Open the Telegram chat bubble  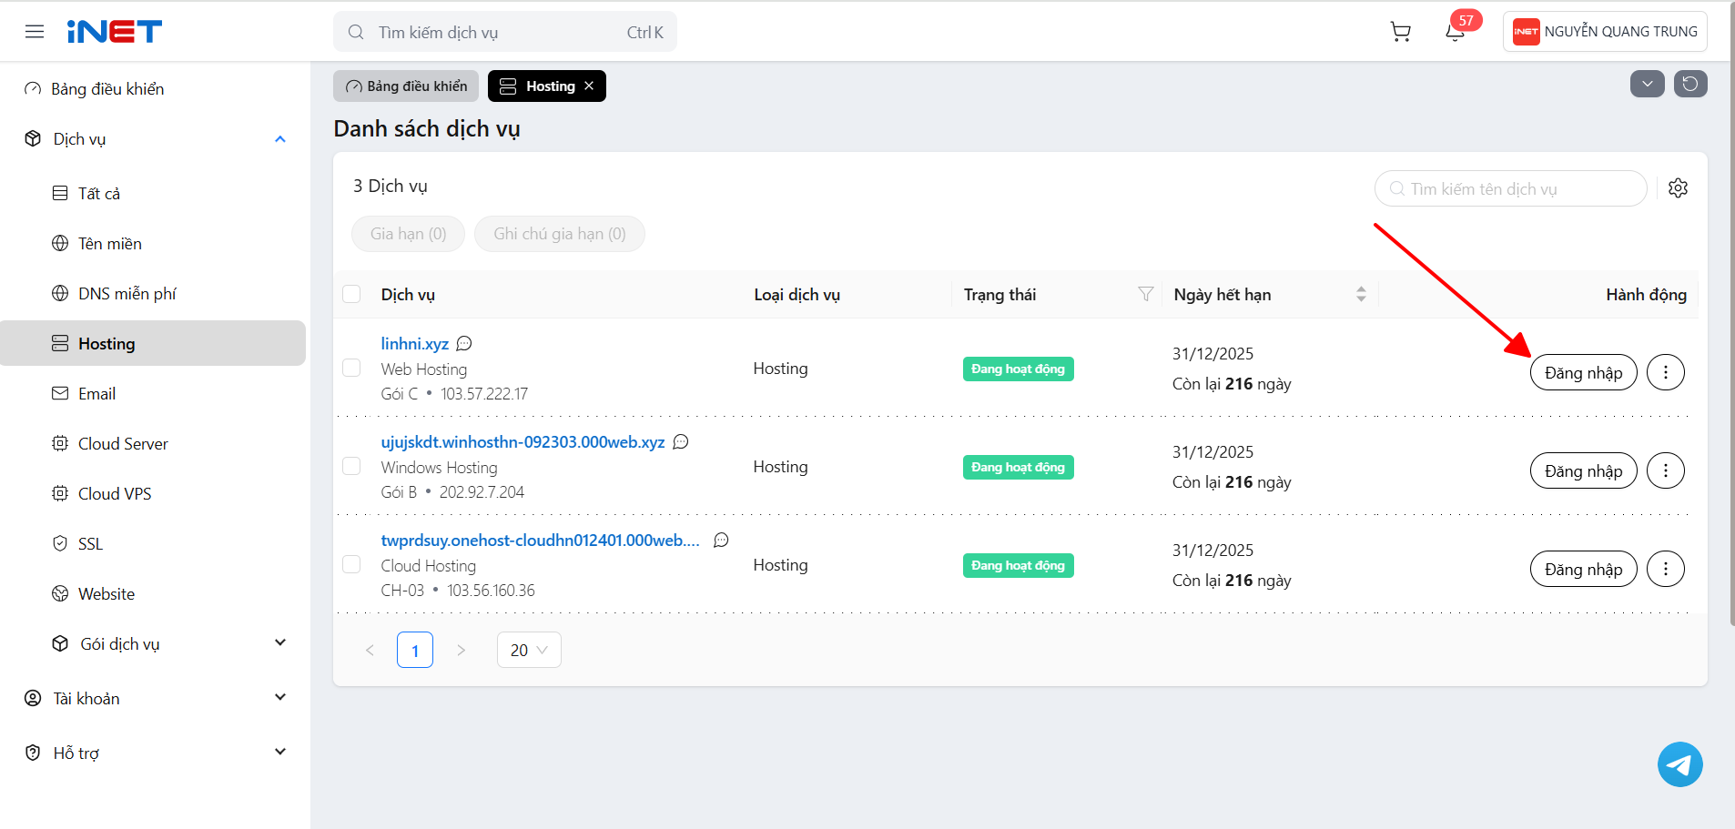(1679, 764)
